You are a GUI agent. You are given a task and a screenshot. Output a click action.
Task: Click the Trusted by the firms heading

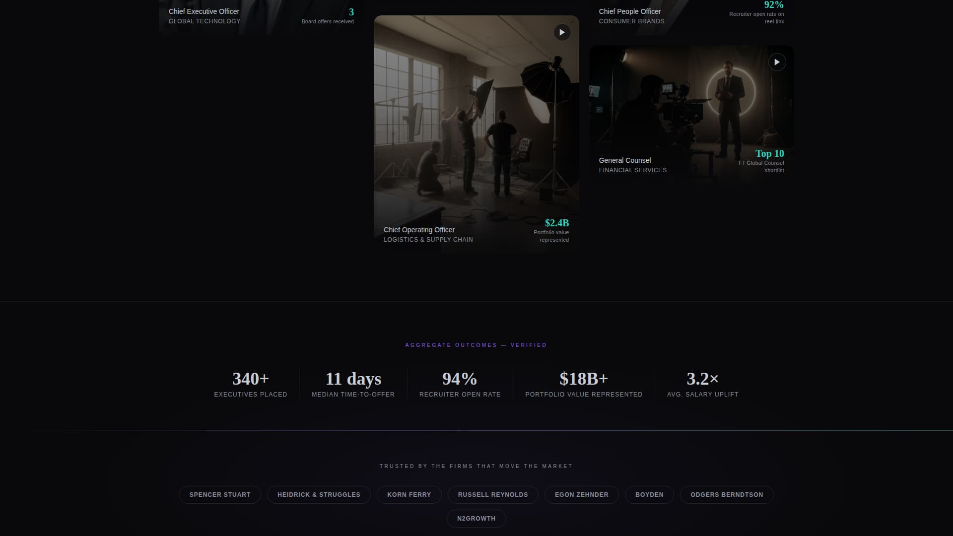click(476, 466)
